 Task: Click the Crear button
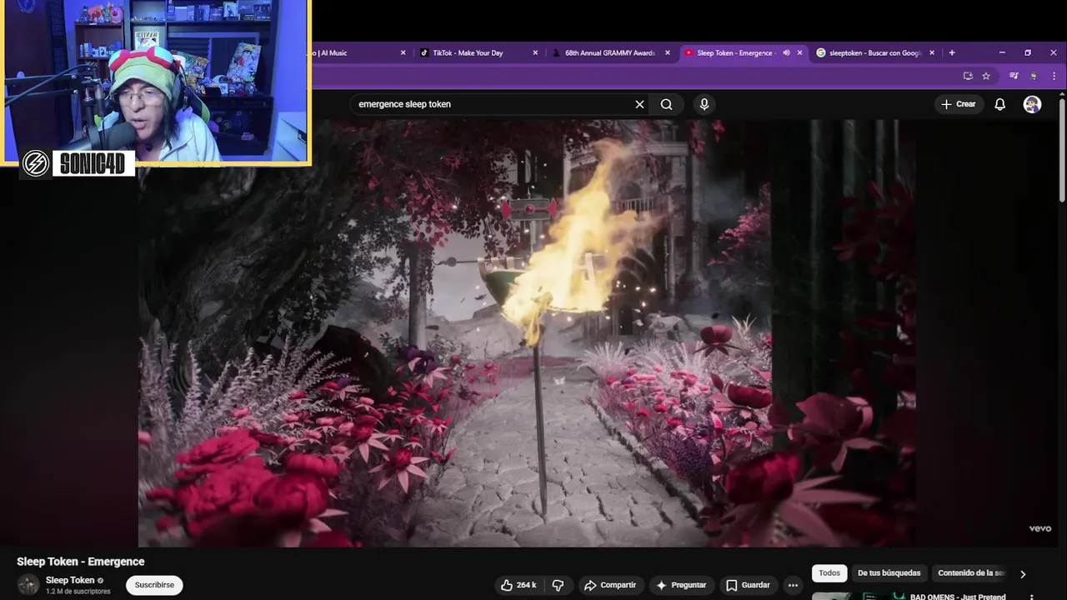tap(958, 104)
